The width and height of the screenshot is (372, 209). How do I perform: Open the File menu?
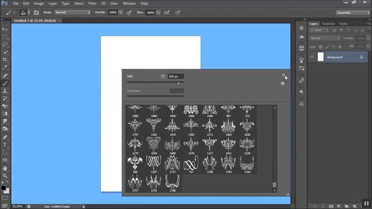16,3
